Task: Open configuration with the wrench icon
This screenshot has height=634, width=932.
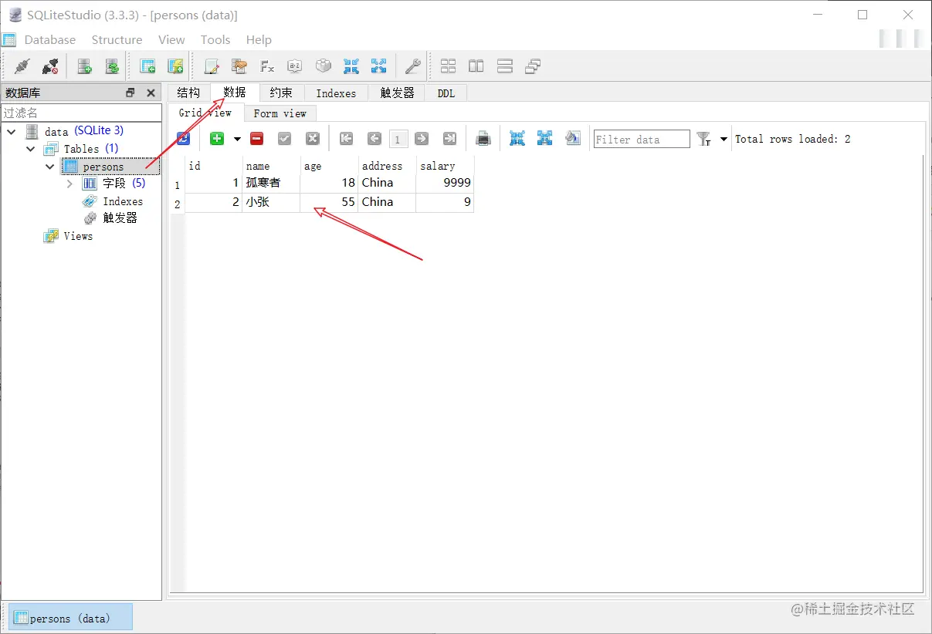Action: click(x=413, y=66)
